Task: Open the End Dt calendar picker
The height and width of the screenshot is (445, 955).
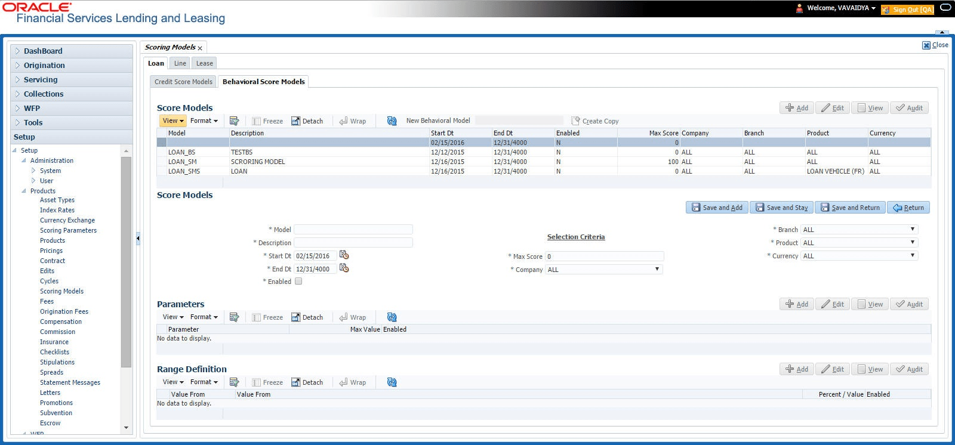Action: click(344, 268)
